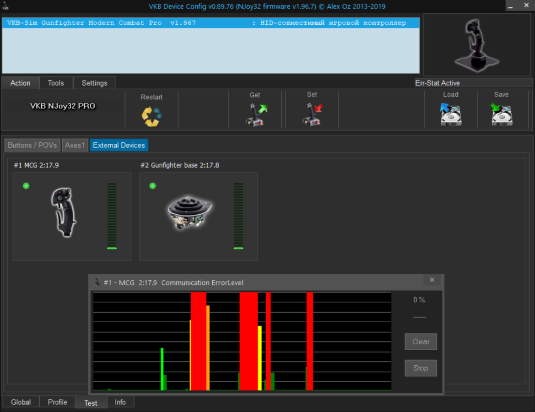Click the 0 % error readout
This screenshot has width=535, height=412.
pos(419,300)
